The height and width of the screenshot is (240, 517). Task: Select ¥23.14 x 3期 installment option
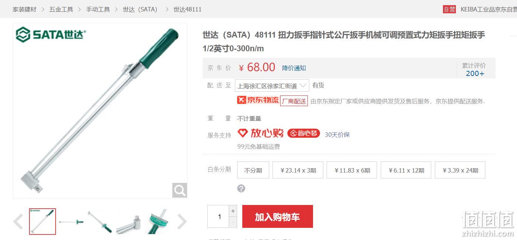pos(298,170)
